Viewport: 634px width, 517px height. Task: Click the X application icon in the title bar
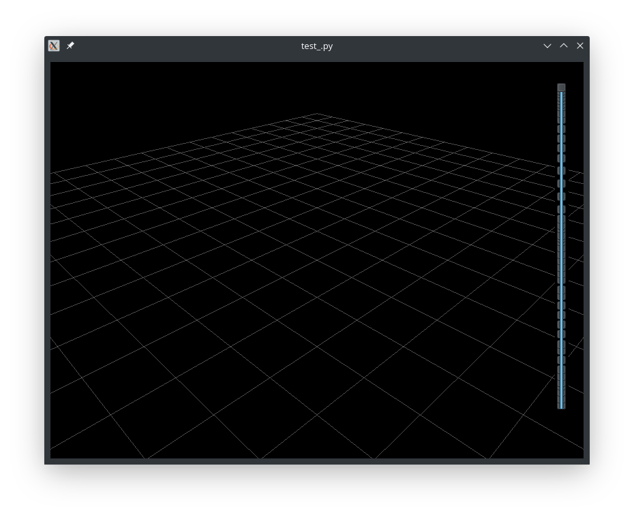(x=54, y=46)
